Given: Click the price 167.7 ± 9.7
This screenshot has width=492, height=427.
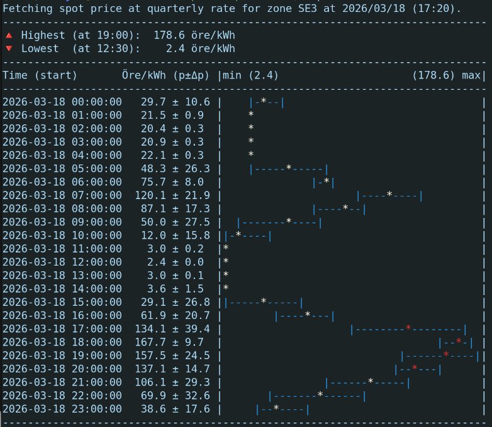Looking at the screenshot, I should [x=169, y=342].
